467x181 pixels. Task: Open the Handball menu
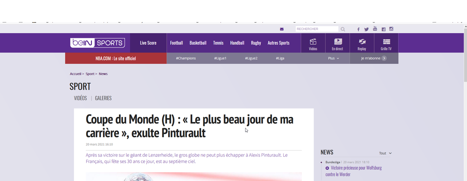(x=237, y=43)
